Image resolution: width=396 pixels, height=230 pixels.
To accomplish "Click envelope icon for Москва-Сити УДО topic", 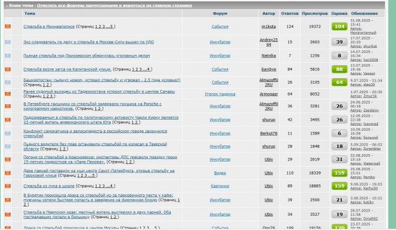I will coord(8,42).
